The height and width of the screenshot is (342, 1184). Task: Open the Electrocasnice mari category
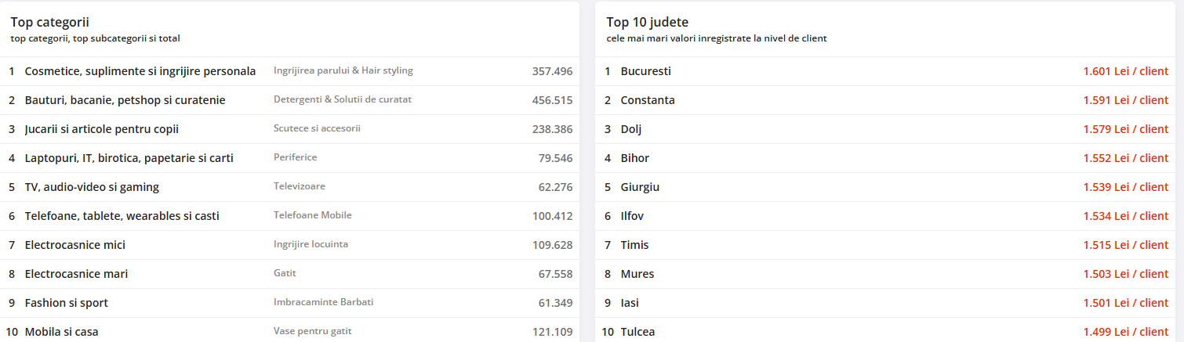tap(76, 274)
